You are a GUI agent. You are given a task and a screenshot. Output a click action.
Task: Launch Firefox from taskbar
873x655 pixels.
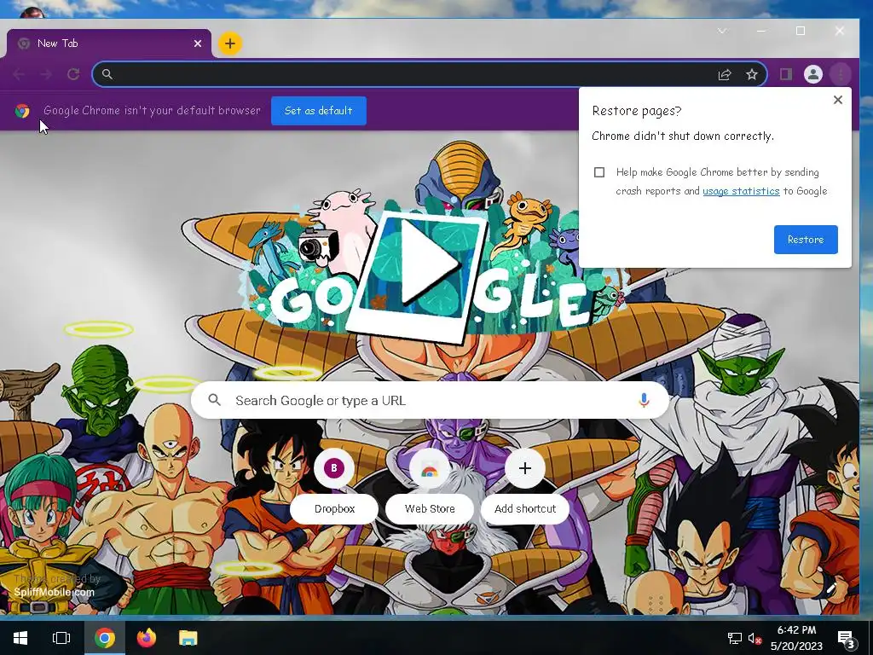point(147,638)
